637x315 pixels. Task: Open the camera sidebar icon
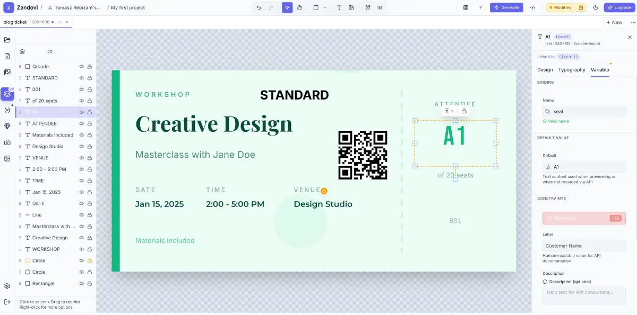[x=7, y=142]
